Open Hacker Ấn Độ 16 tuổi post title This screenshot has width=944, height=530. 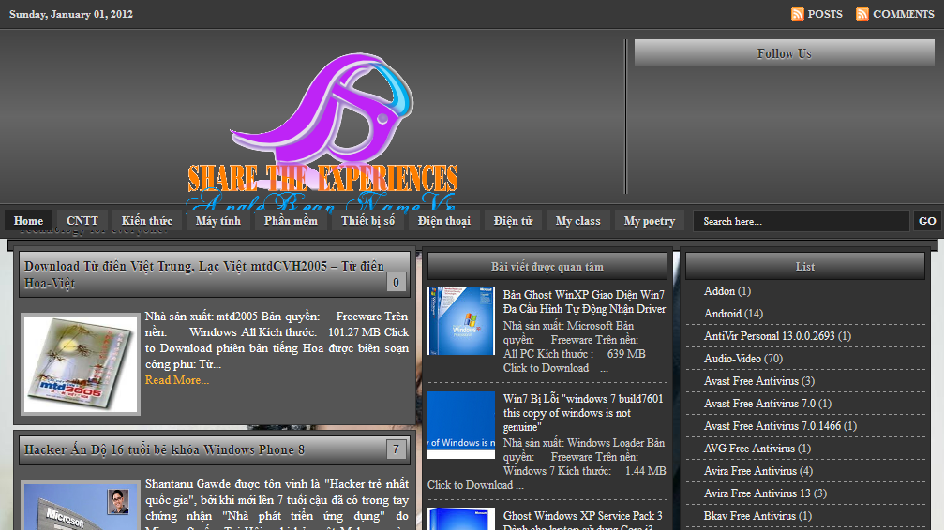[164, 450]
